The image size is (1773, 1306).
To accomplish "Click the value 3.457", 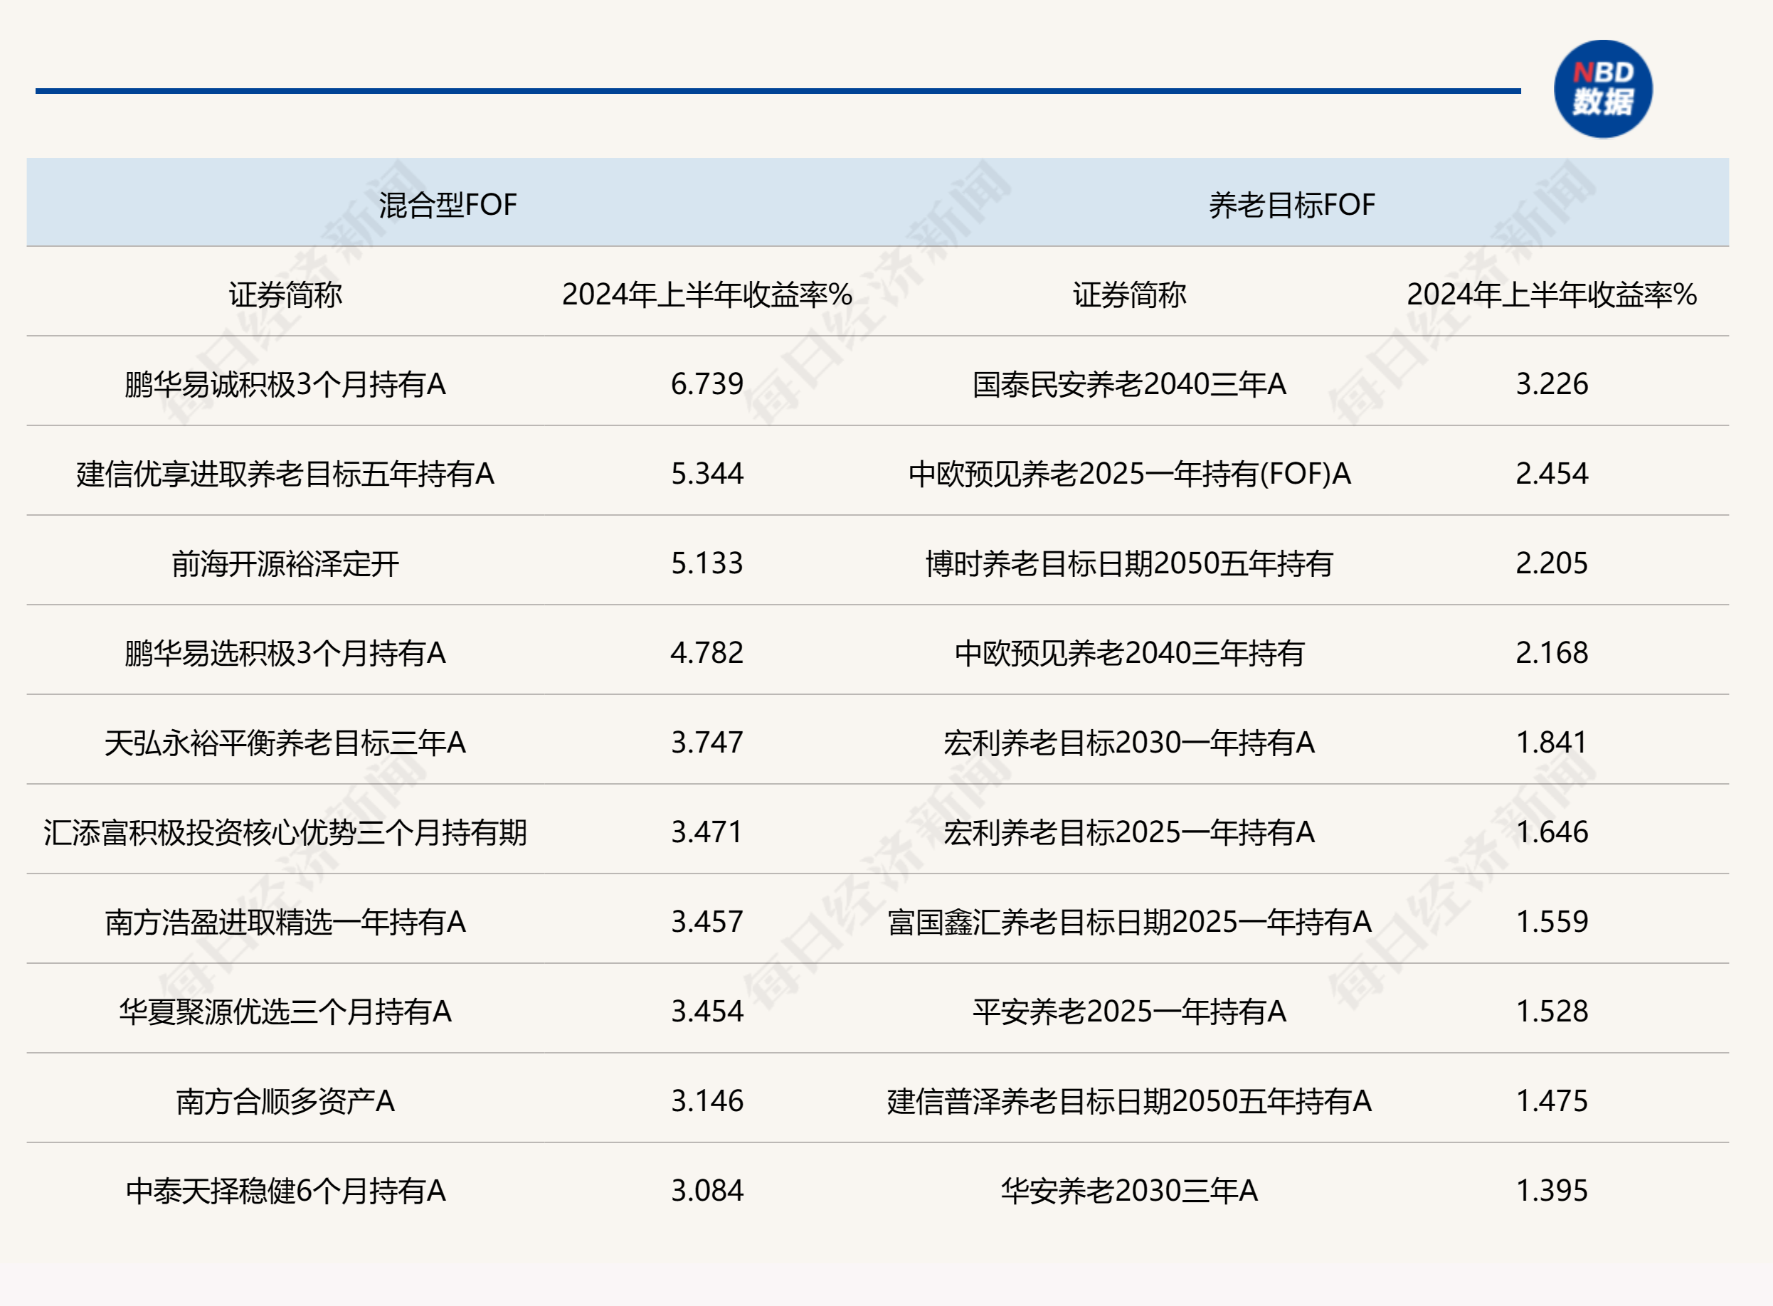I will click(707, 922).
